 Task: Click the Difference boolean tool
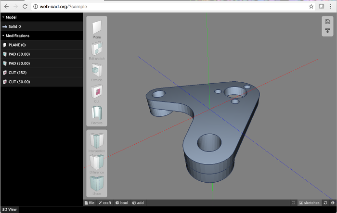pos(97,163)
